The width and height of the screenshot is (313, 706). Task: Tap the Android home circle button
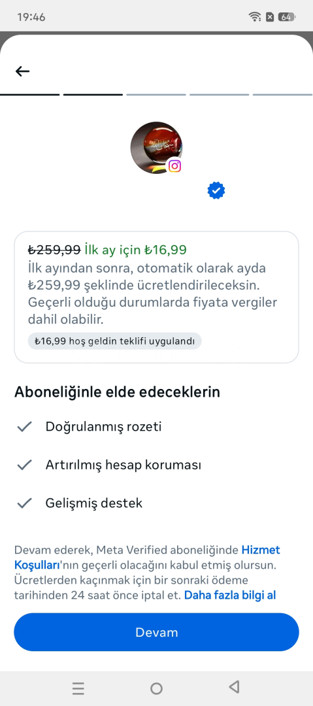pos(156,688)
